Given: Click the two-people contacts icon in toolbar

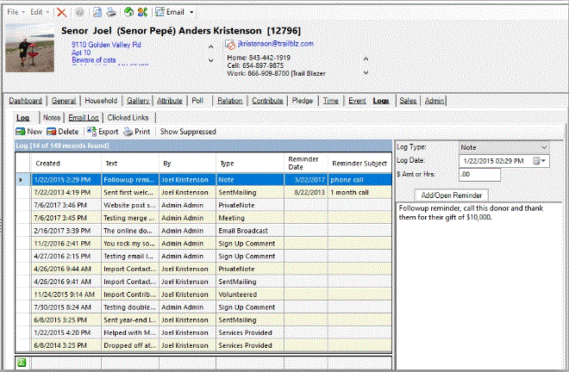Looking at the screenshot, I should [141, 12].
